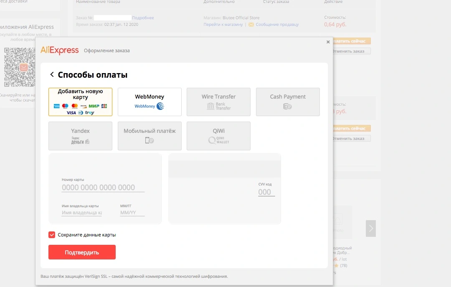Choose Wire Transfer payment method

(218, 102)
